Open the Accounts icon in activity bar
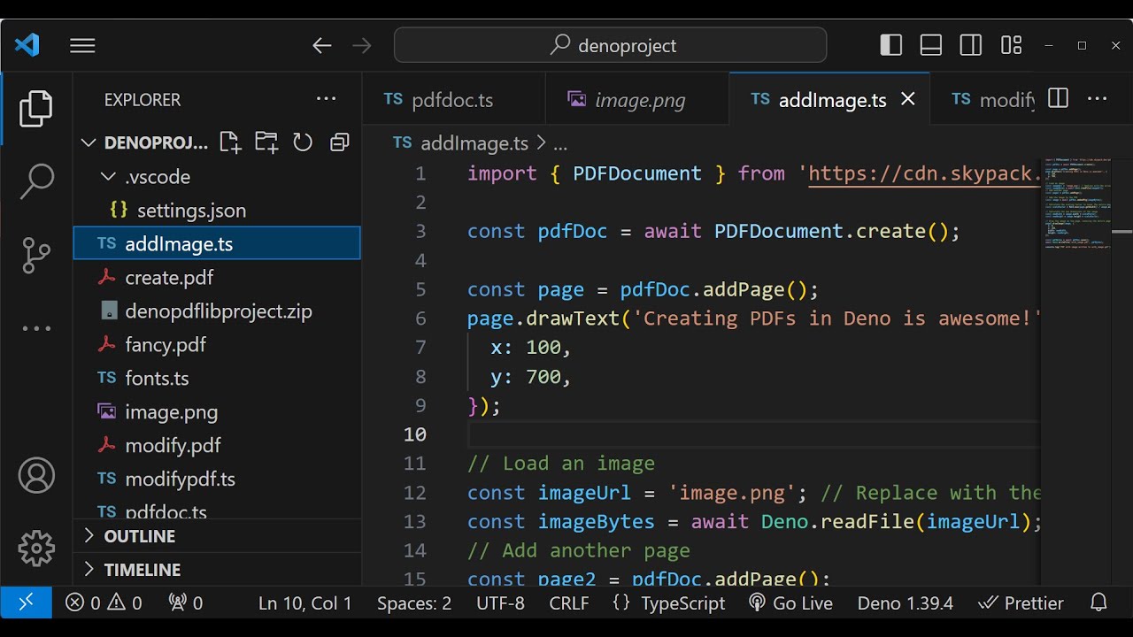This screenshot has height=637, width=1133. pyautogui.click(x=36, y=476)
